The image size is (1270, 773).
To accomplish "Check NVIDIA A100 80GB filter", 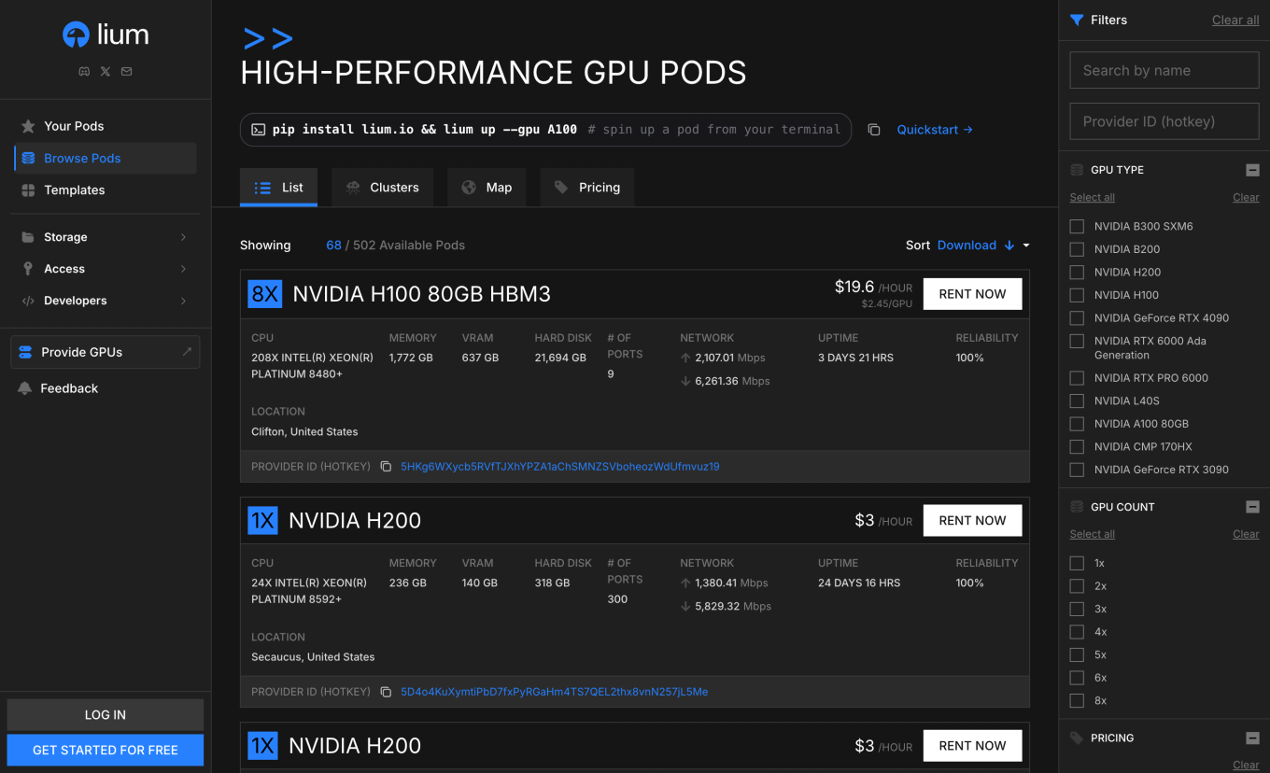I will [1077, 424].
